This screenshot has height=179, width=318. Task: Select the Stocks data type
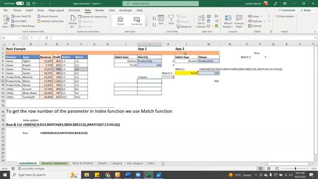click(x=120, y=21)
